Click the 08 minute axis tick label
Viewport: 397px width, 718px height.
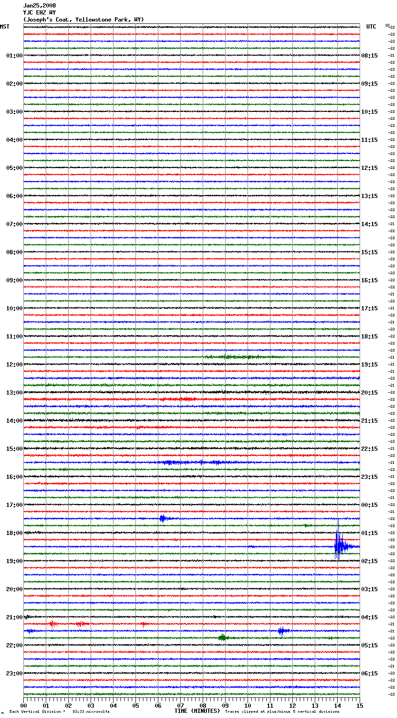click(x=203, y=705)
